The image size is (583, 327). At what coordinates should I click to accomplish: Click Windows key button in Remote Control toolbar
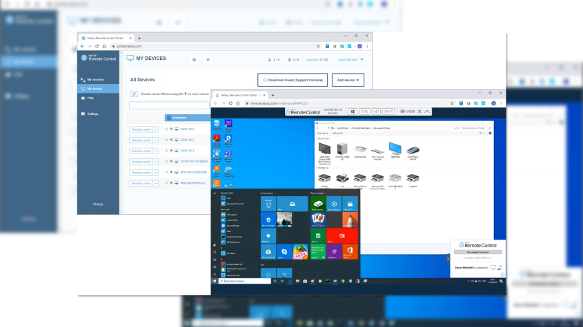[x=353, y=112]
